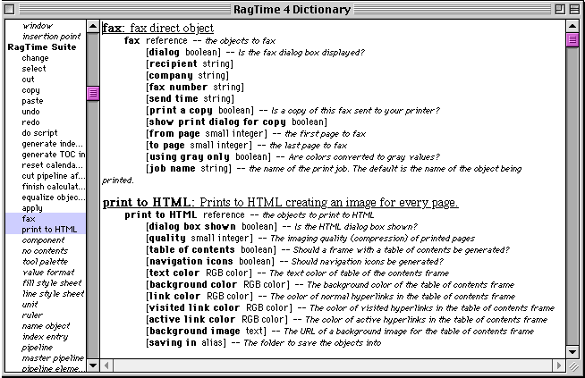Select the "tool palette" class entry
This screenshot has width=585, height=378.
pyautogui.click(x=43, y=262)
